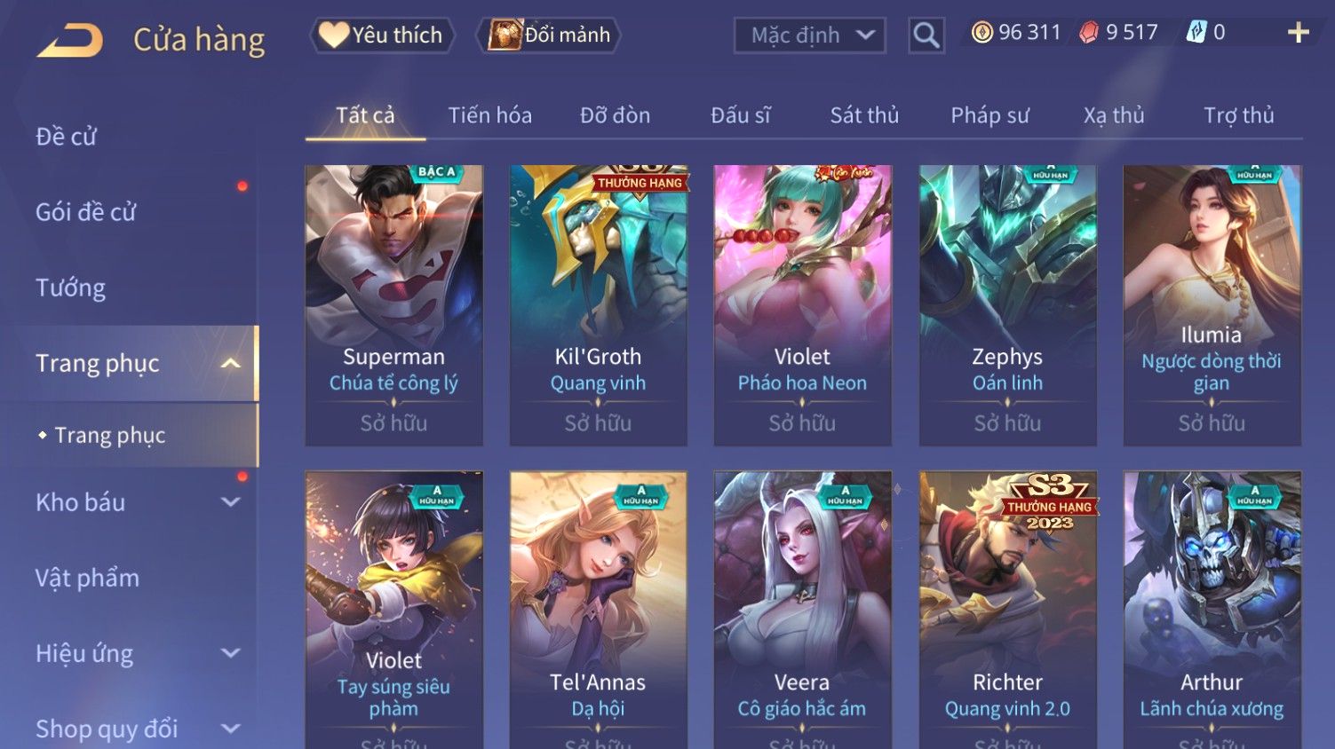This screenshot has height=749, width=1335.
Task: Collapse the Trang phục sidebar section
Action: click(x=230, y=364)
